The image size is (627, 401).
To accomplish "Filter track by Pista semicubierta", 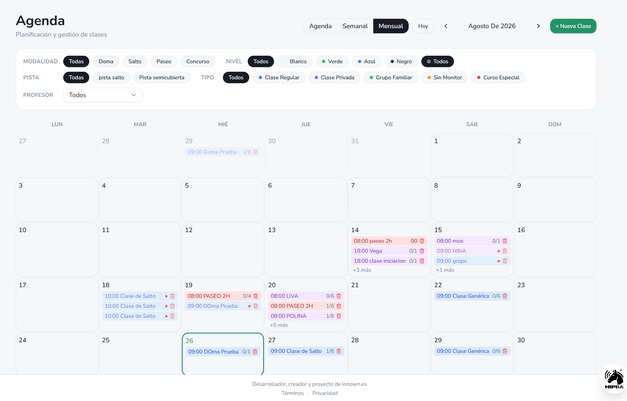I will pyautogui.click(x=162, y=77).
